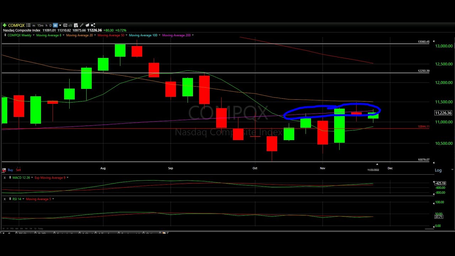This screenshot has width=455, height=256.
Task: Close the MACD study panel
Action: point(5,177)
